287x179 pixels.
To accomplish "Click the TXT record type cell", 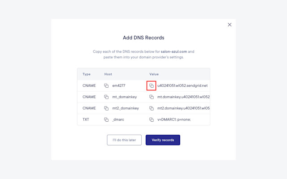I will [86, 119].
